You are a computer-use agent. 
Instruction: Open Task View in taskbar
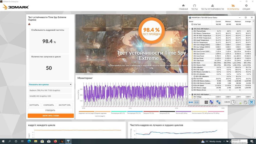click(22, 141)
